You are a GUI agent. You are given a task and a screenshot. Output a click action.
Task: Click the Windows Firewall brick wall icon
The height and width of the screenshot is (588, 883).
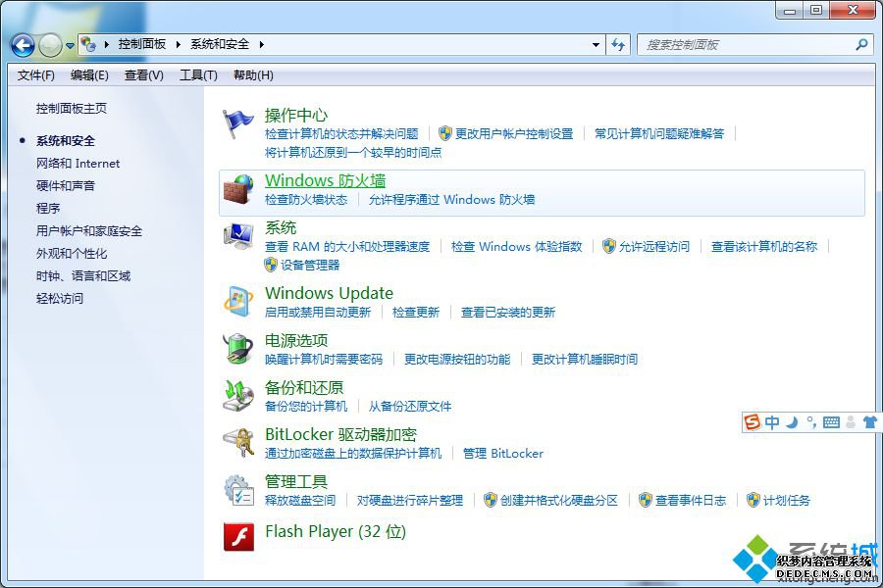tap(238, 189)
